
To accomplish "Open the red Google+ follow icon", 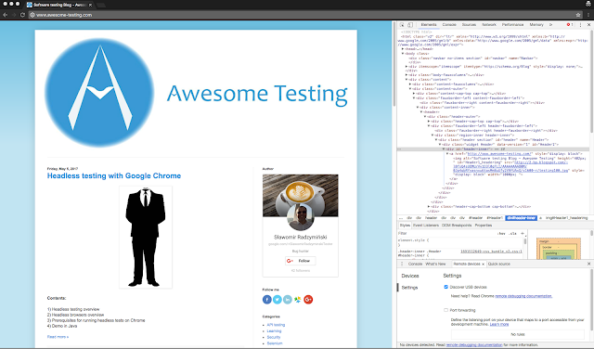I will (308, 300).
